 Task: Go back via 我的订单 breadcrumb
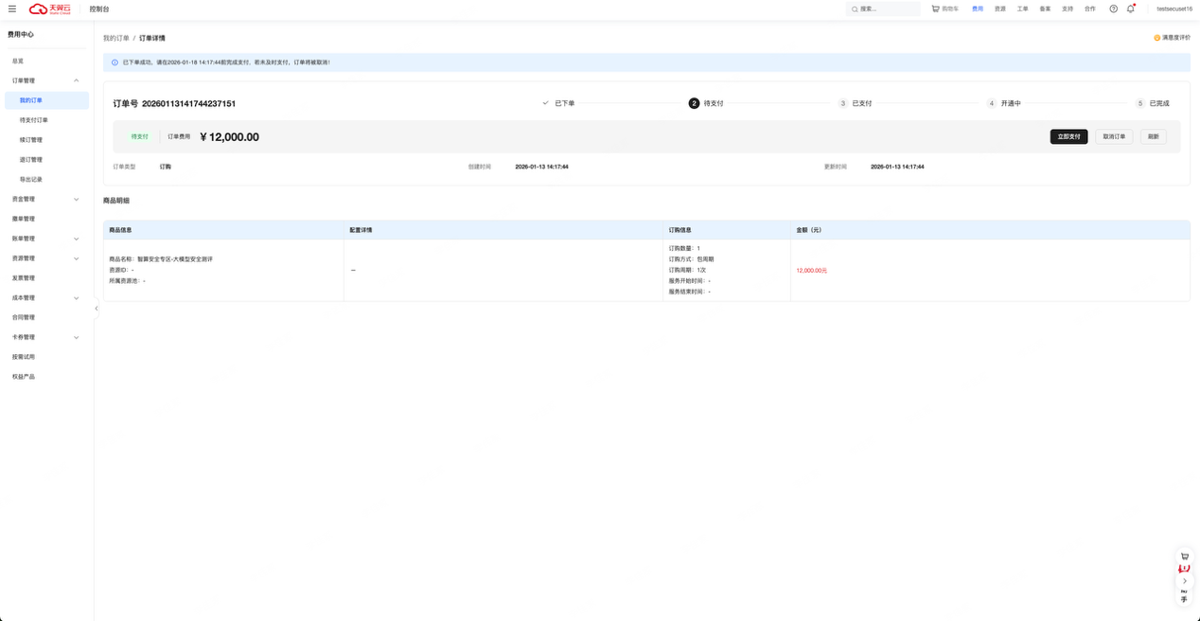pyautogui.click(x=116, y=38)
